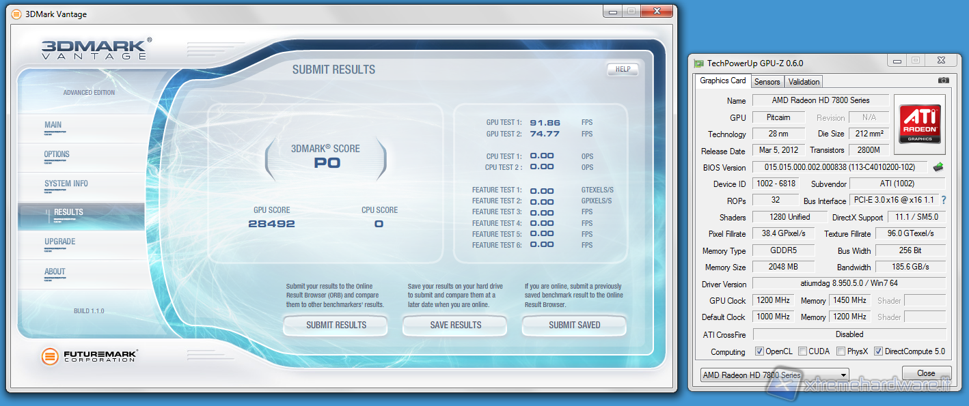Screen dimensions: 969x406
Task: Click the Help button
Action: 622,70
